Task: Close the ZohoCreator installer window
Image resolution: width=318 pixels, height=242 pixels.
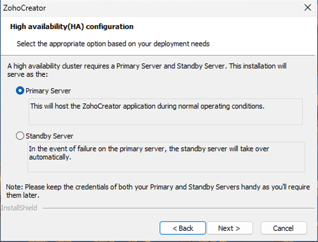Action: (308, 8)
